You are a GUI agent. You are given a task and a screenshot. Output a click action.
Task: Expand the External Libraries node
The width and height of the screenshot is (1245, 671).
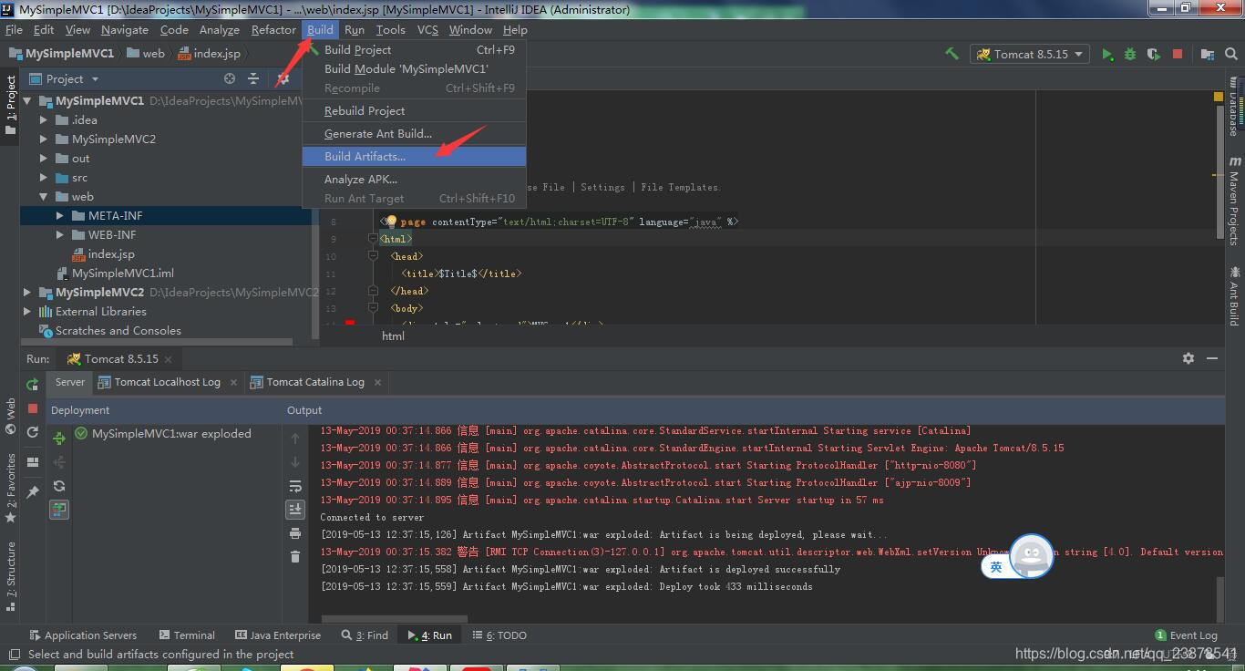tap(27, 311)
